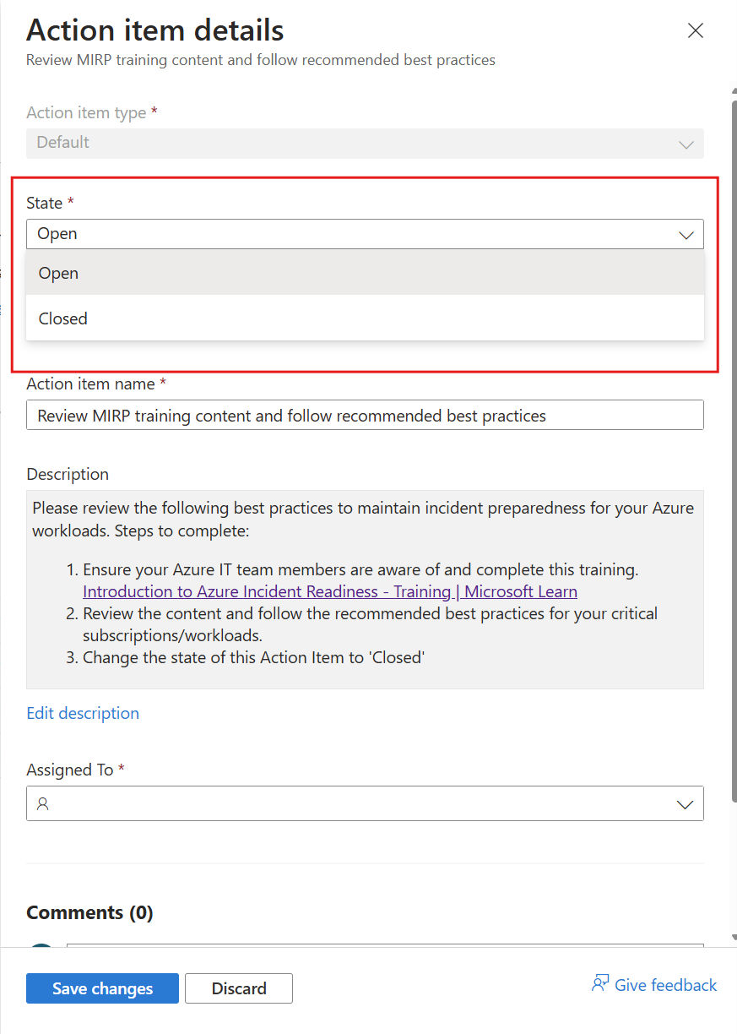Screen dimensions: 737x1034
Task: Click the person icon in Assigned To
Action: click(x=43, y=804)
